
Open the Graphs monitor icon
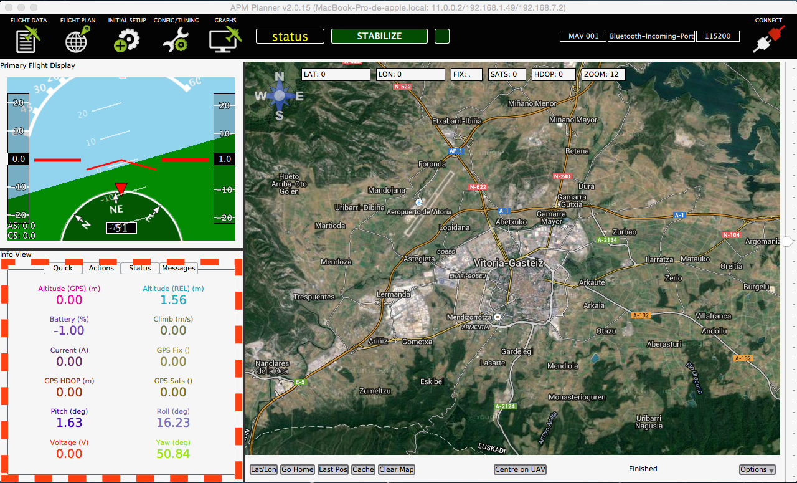coord(225,39)
